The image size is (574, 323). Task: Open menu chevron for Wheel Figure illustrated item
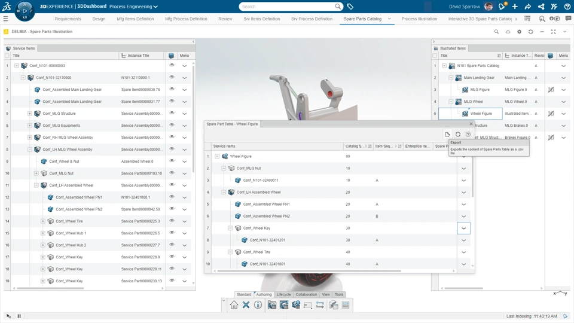click(564, 114)
